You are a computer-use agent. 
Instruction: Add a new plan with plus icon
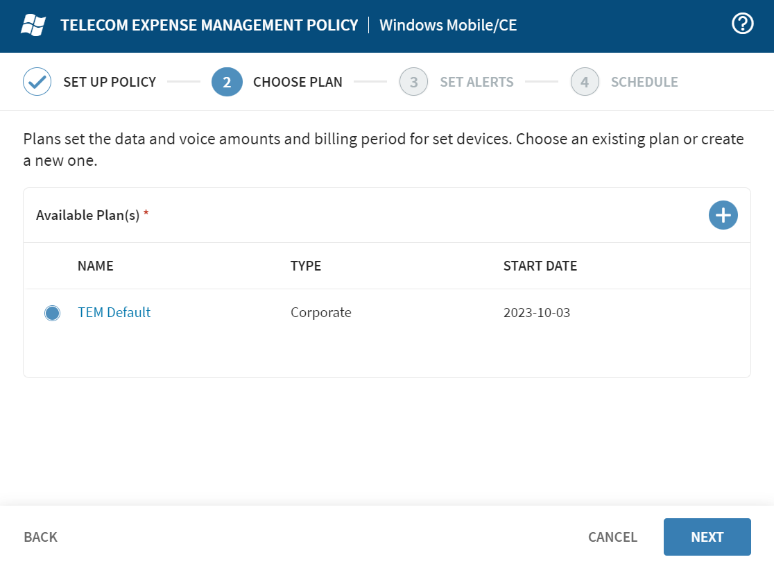coord(723,215)
